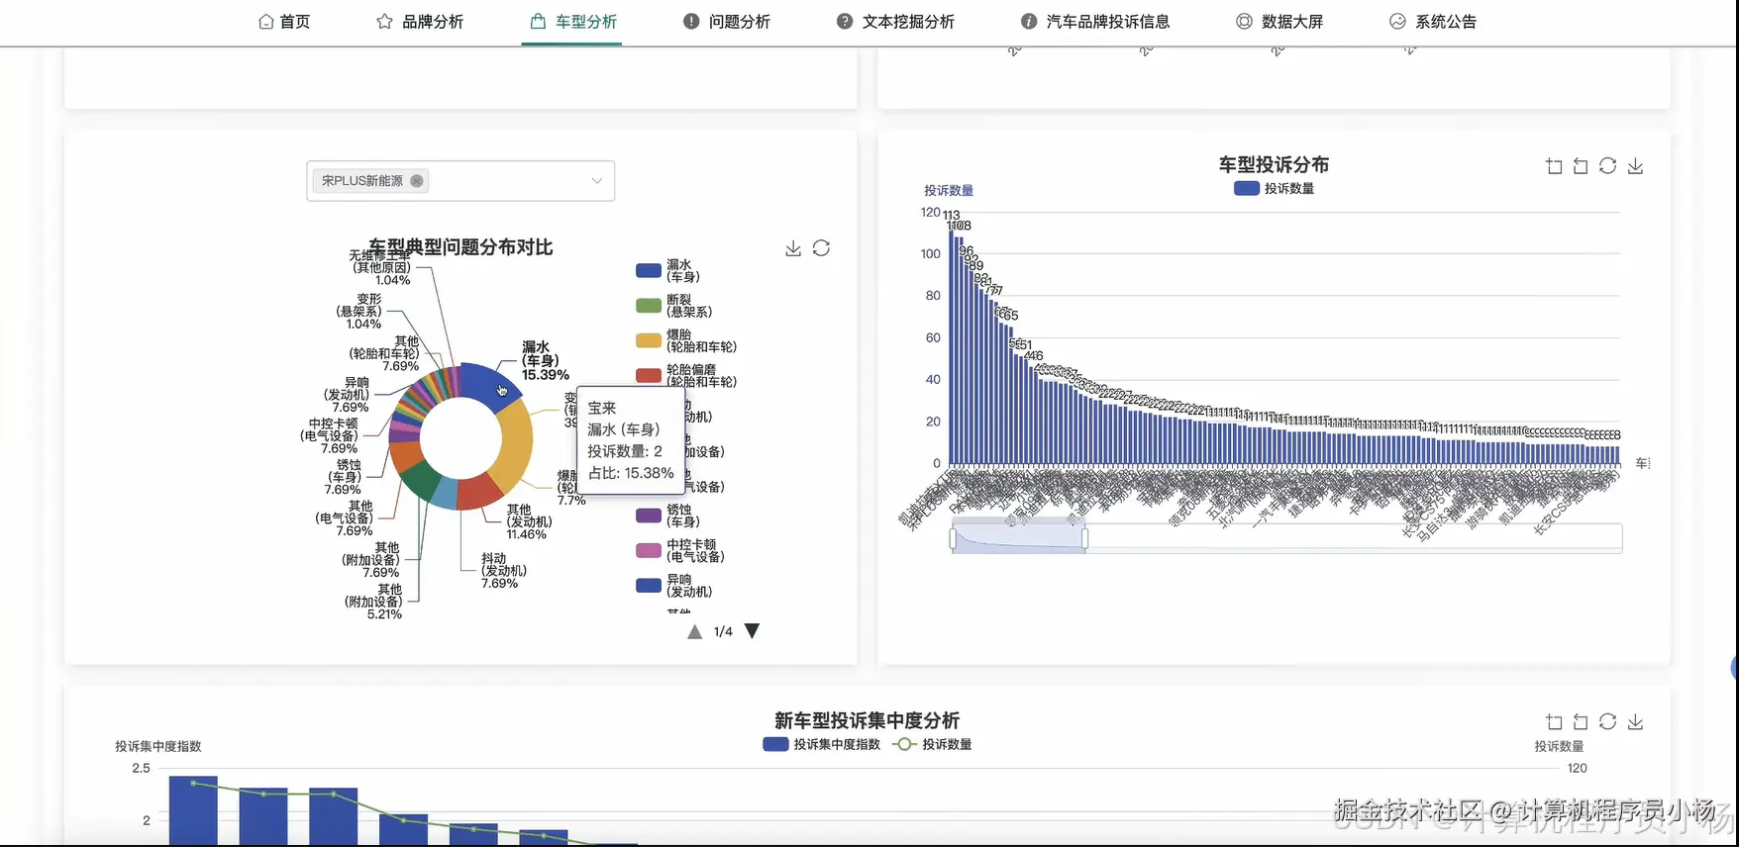The width and height of the screenshot is (1739, 847).
Task: Click the red slice of the donut chart
Action: (477, 493)
